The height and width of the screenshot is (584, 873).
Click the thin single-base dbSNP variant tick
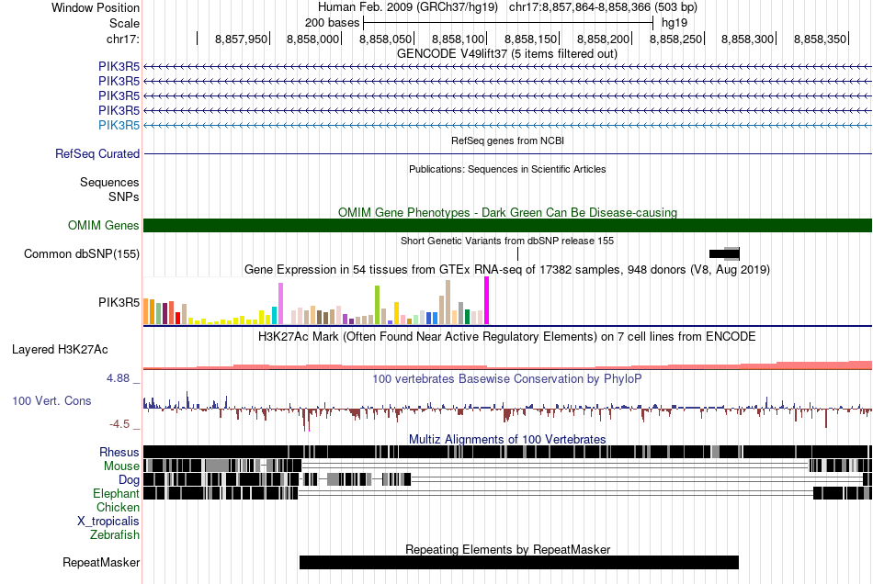point(517,254)
